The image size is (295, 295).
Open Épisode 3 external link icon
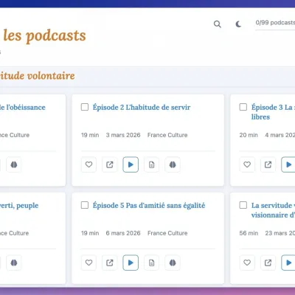coord(268,164)
